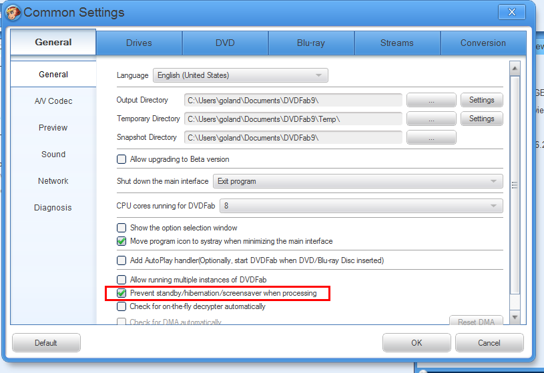Click the scrollbar up arrow

(515, 69)
